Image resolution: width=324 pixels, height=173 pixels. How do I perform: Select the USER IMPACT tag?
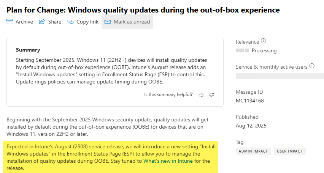point(290,151)
